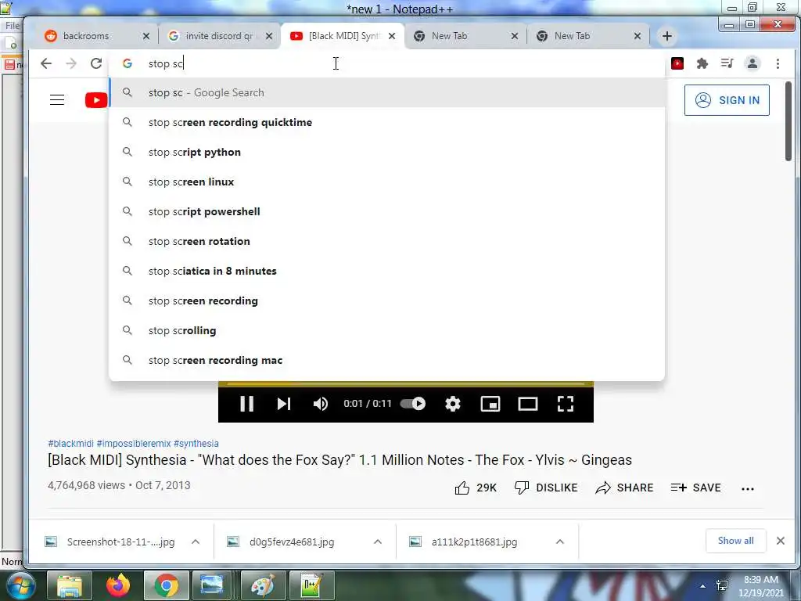Open the Windows Start button

pyautogui.click(x=20, y=585)
